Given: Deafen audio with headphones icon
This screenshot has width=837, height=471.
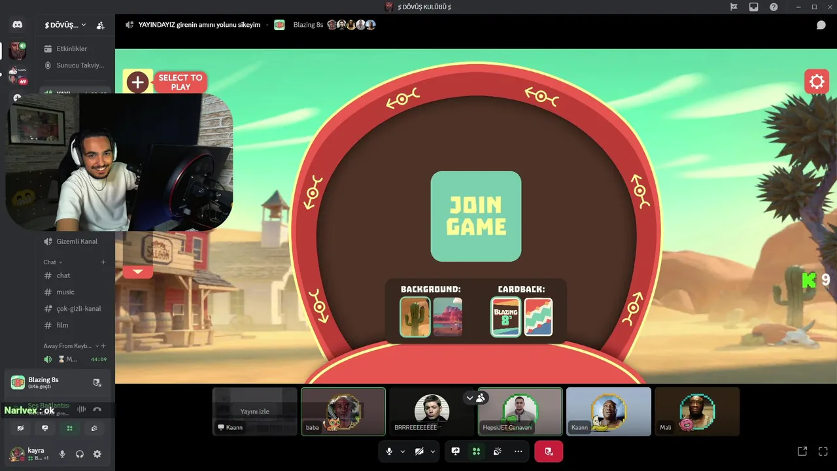Looking at the screenshot, I should pyautogui.click(x=80, y=454).
